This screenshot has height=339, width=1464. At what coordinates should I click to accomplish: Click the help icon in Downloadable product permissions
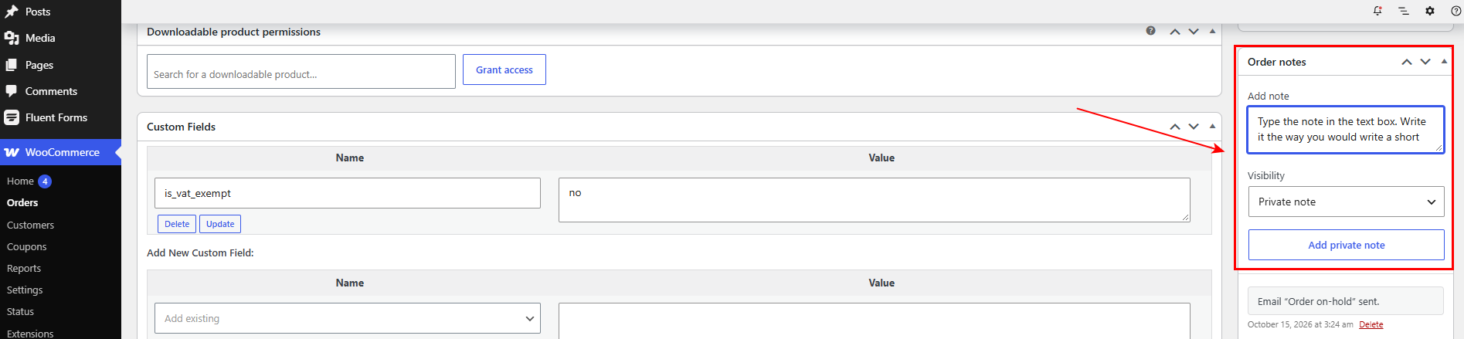pyautogui.click(x=1151, y=31)
